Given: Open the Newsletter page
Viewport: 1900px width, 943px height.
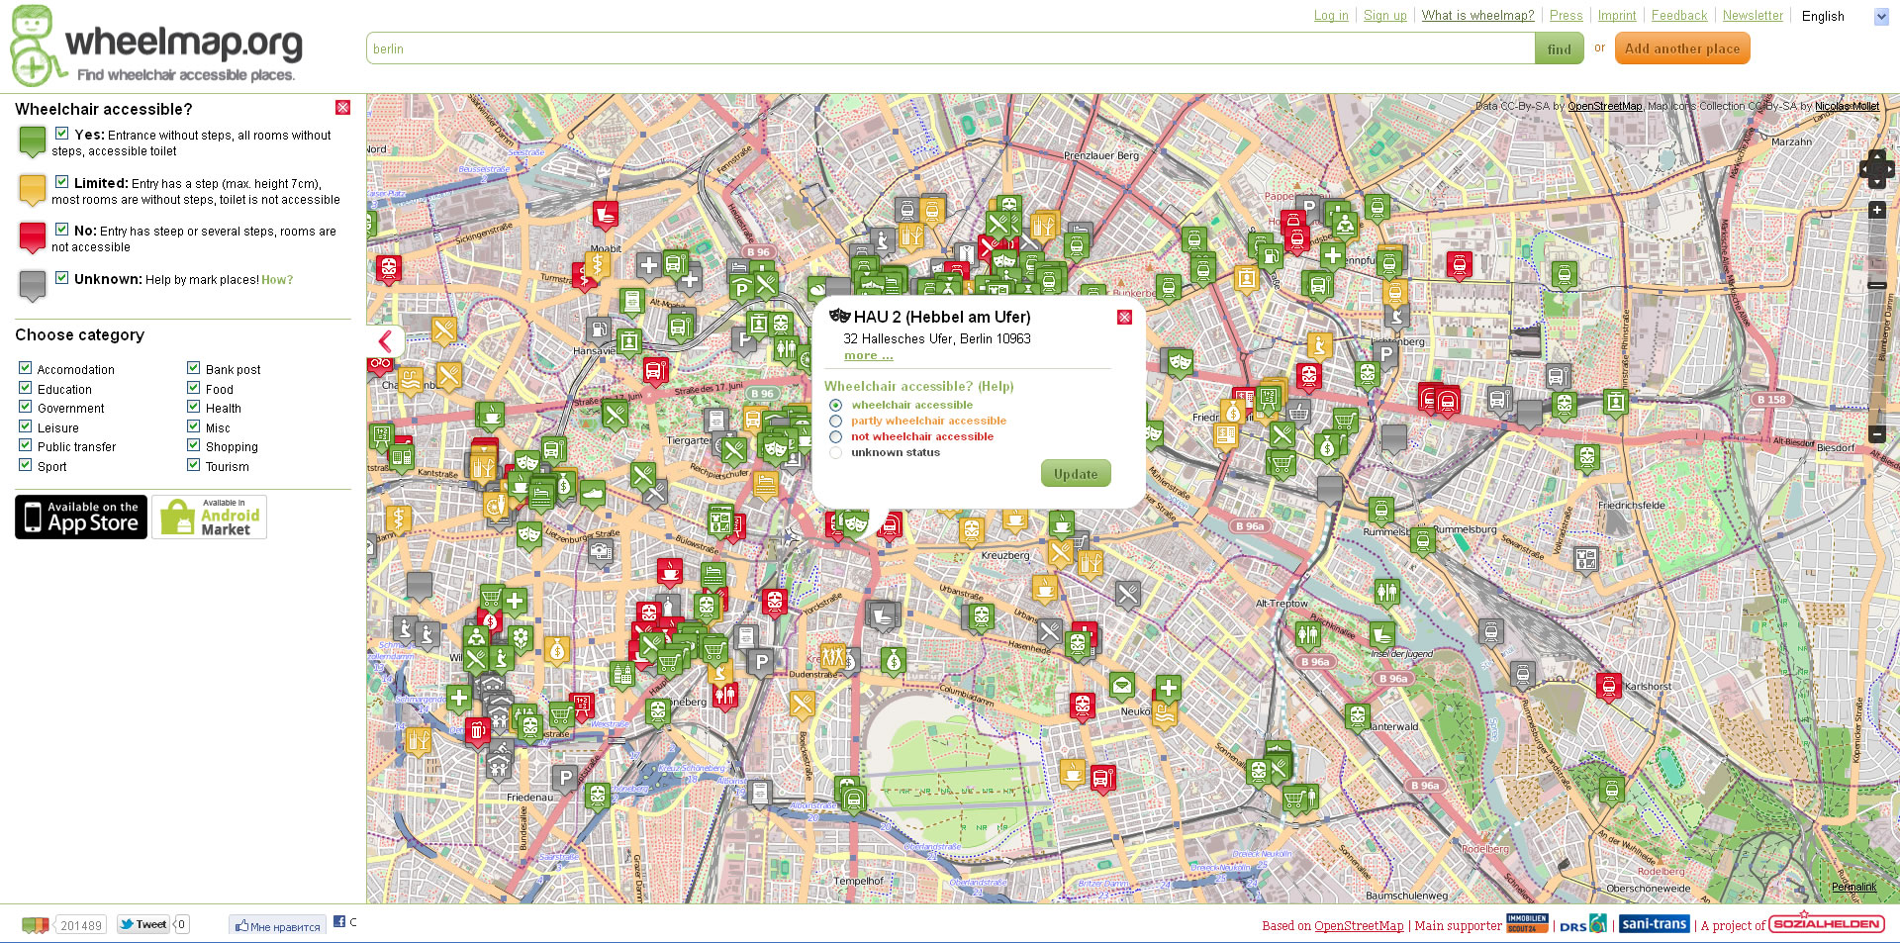Looking at the screenshot, I should point(1753,15).
